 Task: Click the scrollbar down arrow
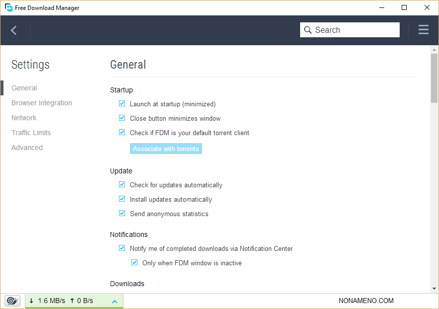pos(434,288)
